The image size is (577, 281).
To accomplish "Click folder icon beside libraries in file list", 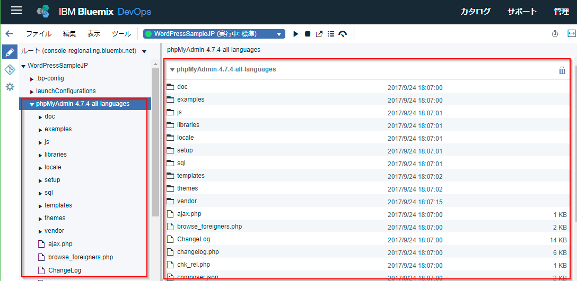I will point(170,125).
